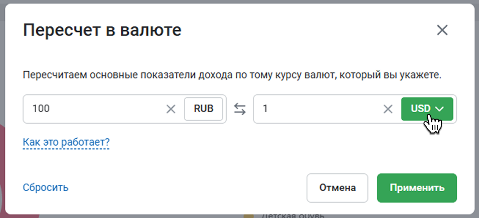Click the RUB currency label button
Screen dimensions: 479x218
pos(204,109)
